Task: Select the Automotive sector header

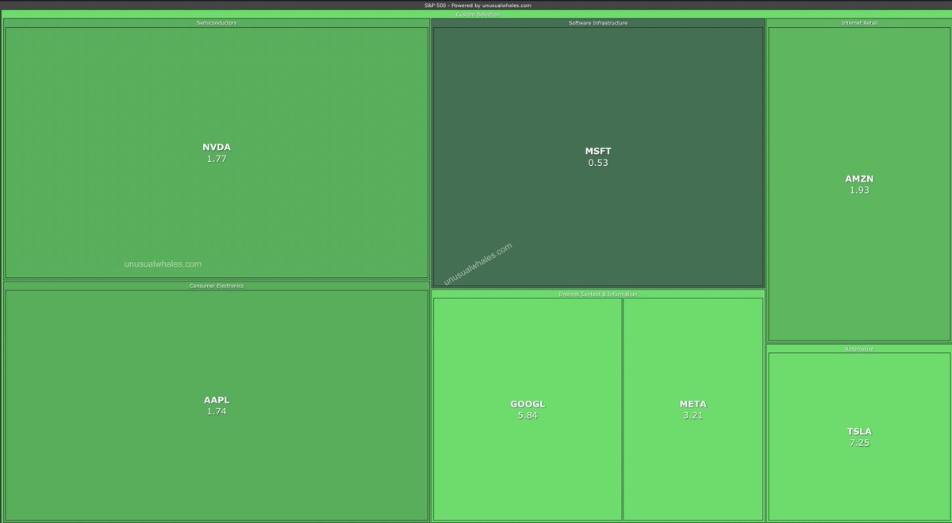Action: pyautogui.click(x=859, y=348)
